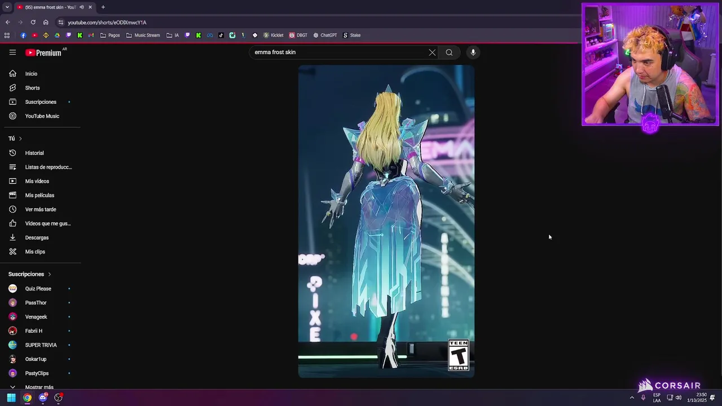Open Suscripciones in the sidebar
Screen dimensions: 722x406
[39, 102]
